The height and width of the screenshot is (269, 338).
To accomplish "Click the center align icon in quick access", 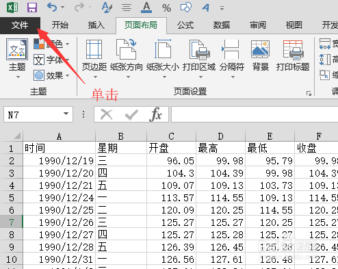I will pyautogui.click(x=127, y=8).
